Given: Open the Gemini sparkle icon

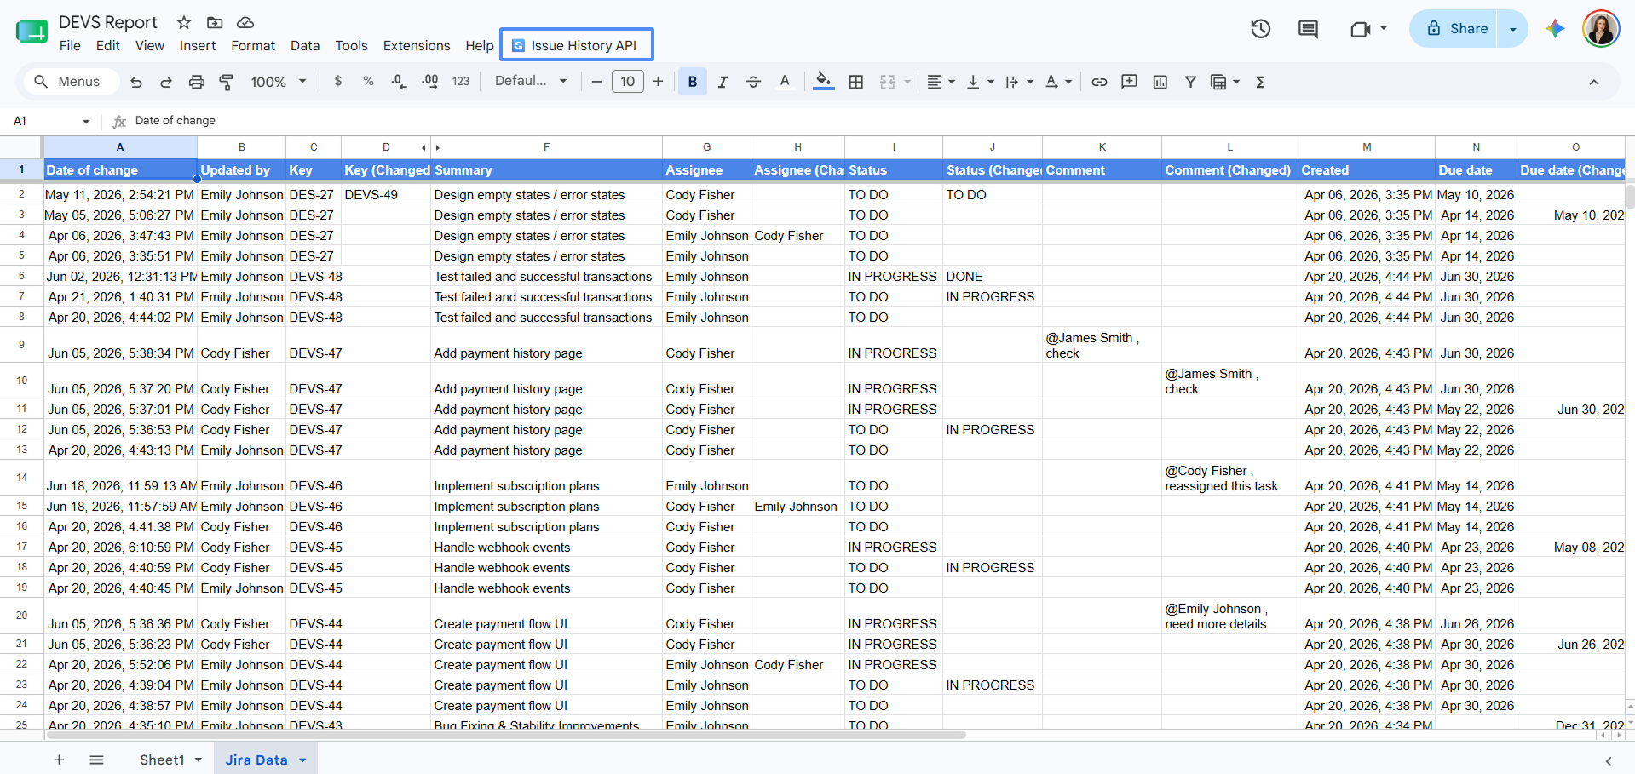Looking at the screenshot, I should (1555, 28).
